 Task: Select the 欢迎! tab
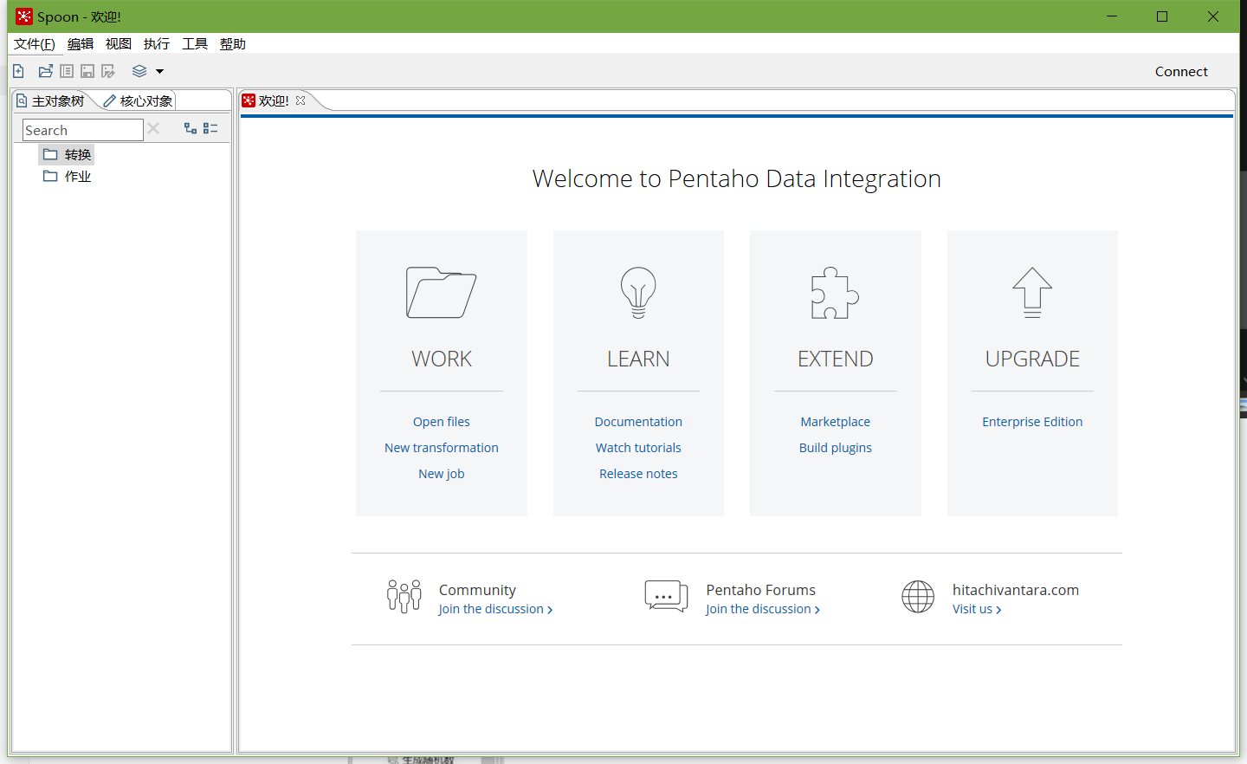coord(273,101)
